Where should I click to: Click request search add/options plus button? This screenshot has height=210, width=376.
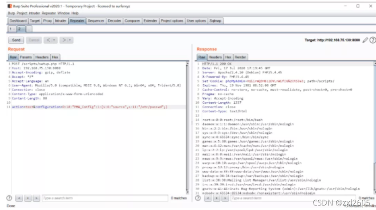pos(28,198)
